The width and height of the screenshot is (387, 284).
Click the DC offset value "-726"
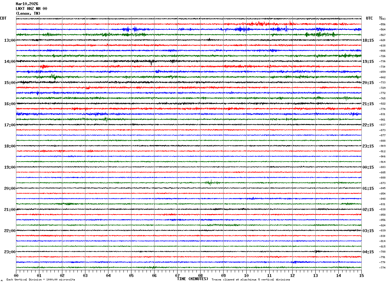coord(382,56)
